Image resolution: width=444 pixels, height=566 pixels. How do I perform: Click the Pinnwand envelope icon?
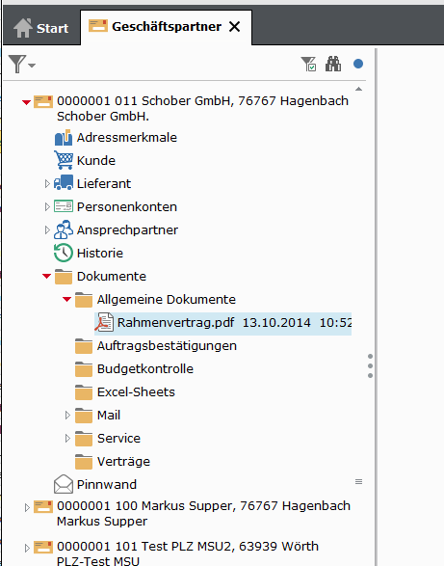coord(64,484)
